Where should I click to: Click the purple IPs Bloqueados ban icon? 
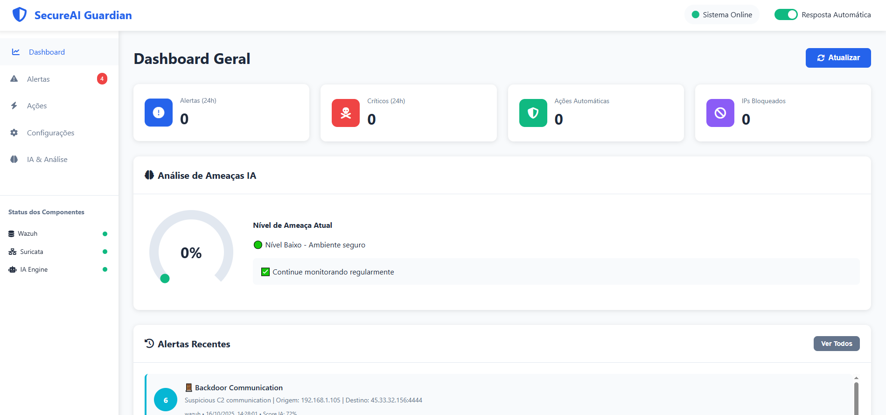720,113
